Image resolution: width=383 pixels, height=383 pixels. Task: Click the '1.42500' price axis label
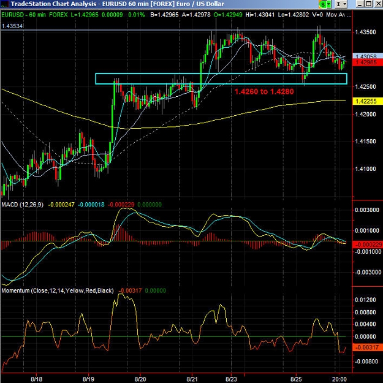pos(365,87)
